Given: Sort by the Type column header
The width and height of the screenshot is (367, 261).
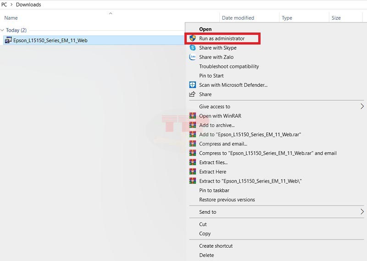Looking at the screenshot, I should pos(287,18).
